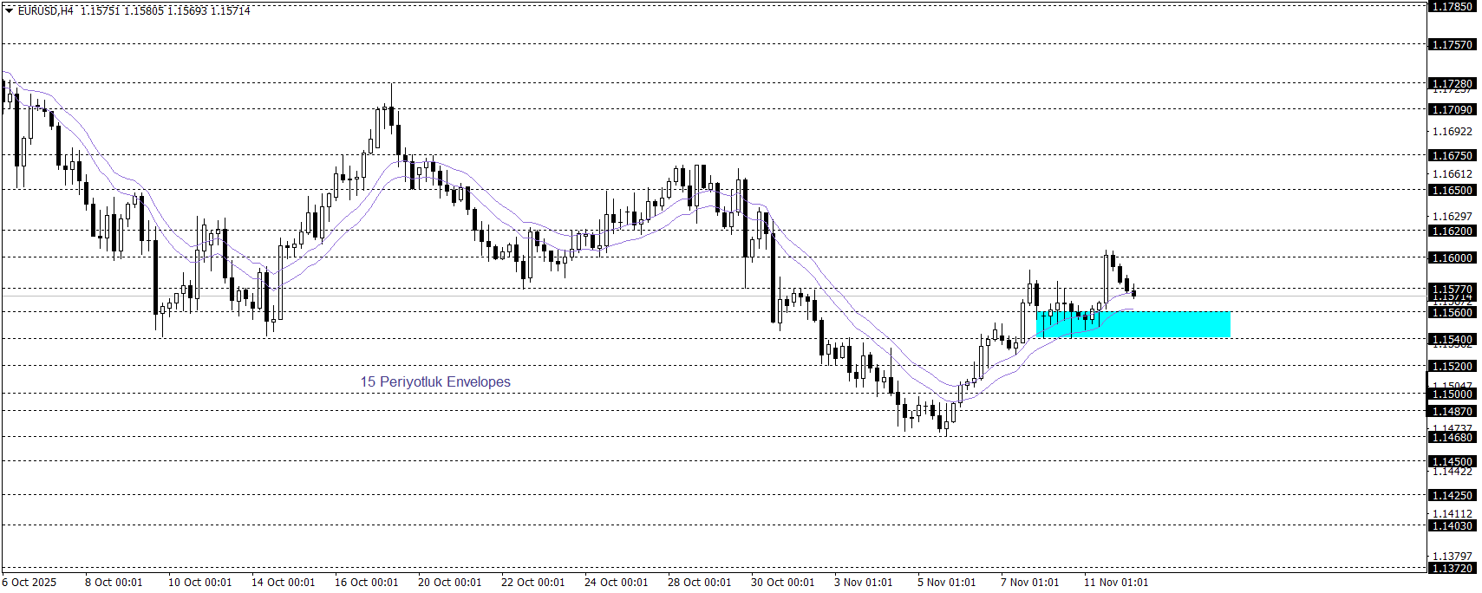Click the '24 Oct 00:01' time label
The height and width of the screenshot is (593, 1482).
(617, 583)
